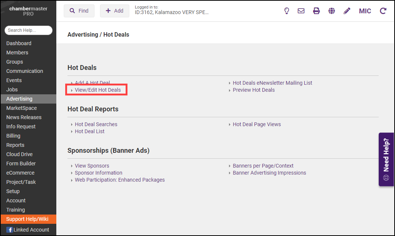Screen dimensions: 395x236
Task: Open View/Edit Hot Deals link
Action: coord(97,90)
